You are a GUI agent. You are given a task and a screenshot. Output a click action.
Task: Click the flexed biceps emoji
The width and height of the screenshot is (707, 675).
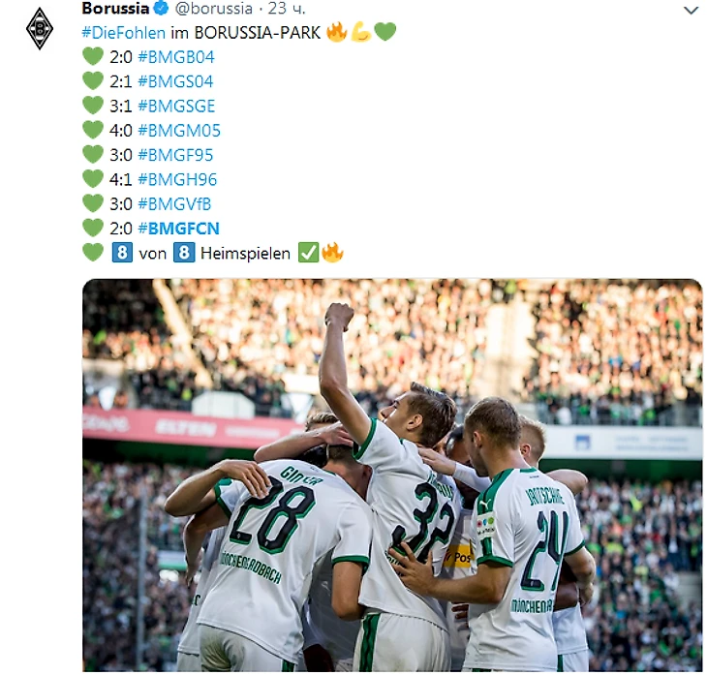click(x=360, y=32)
